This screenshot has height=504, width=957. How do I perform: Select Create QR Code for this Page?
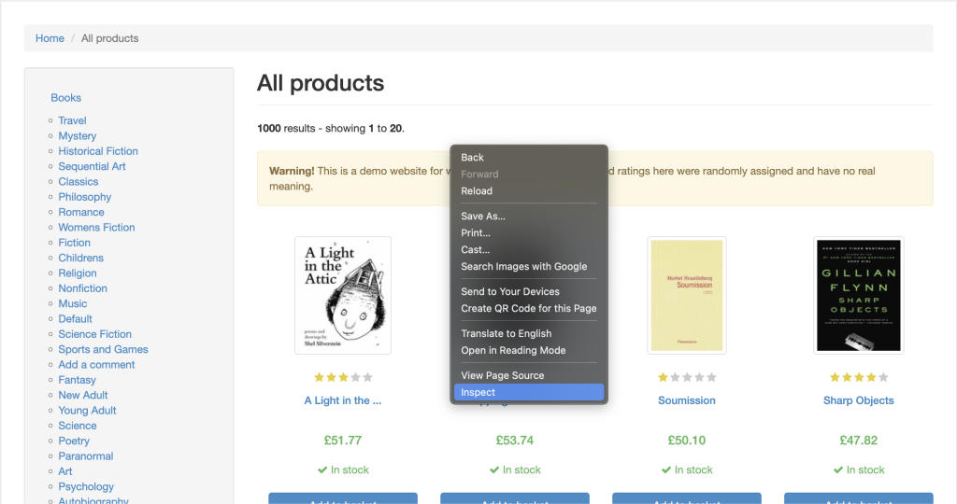[528, 308]
